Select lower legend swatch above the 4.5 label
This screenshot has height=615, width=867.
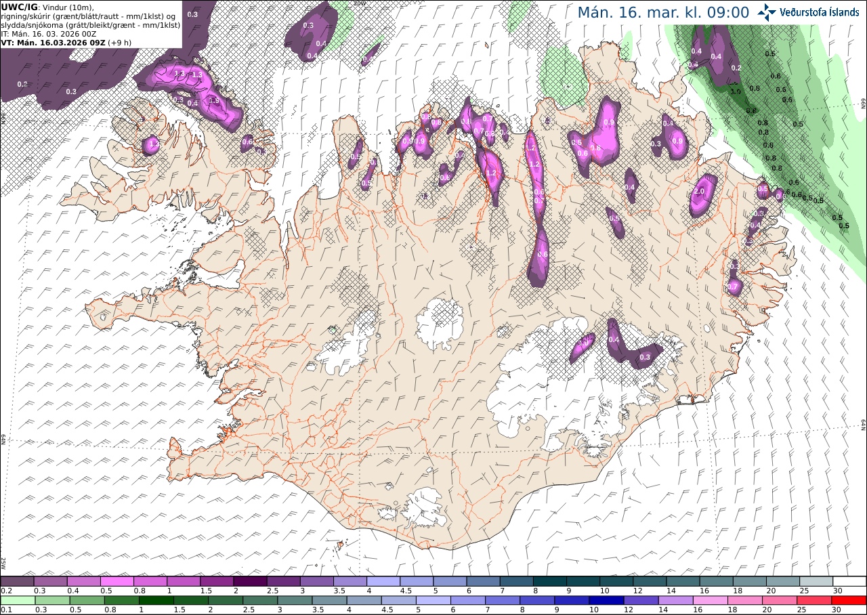pyautogui.click(x=398, y=600)
